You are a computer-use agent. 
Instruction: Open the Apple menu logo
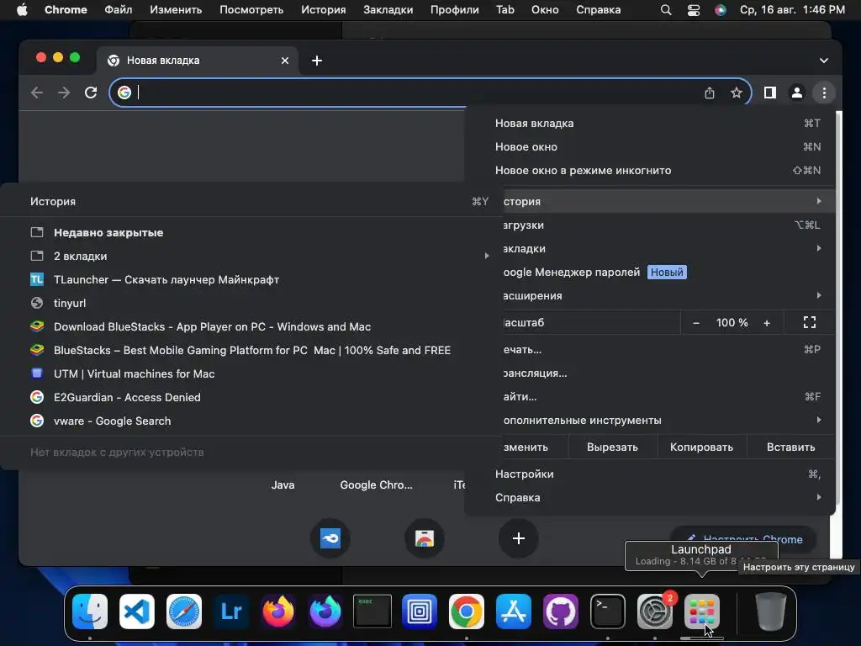22,10
